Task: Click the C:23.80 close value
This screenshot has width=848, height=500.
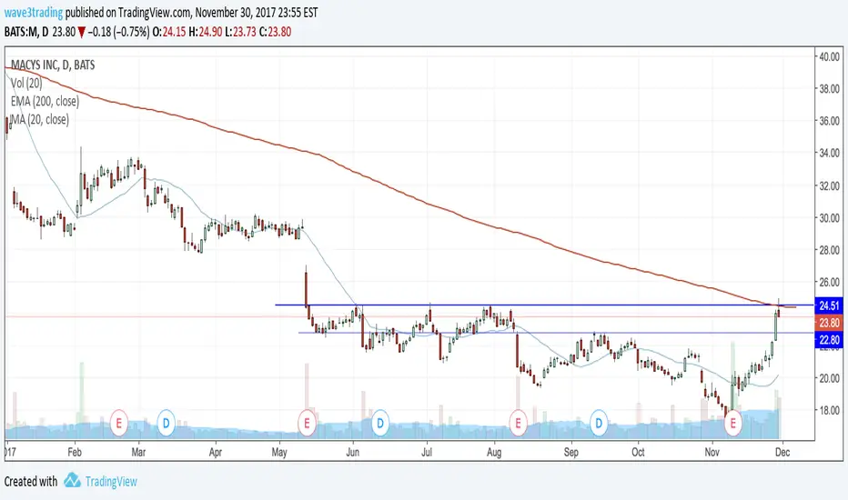Action: pyautogui.click(x=275, y=32)
